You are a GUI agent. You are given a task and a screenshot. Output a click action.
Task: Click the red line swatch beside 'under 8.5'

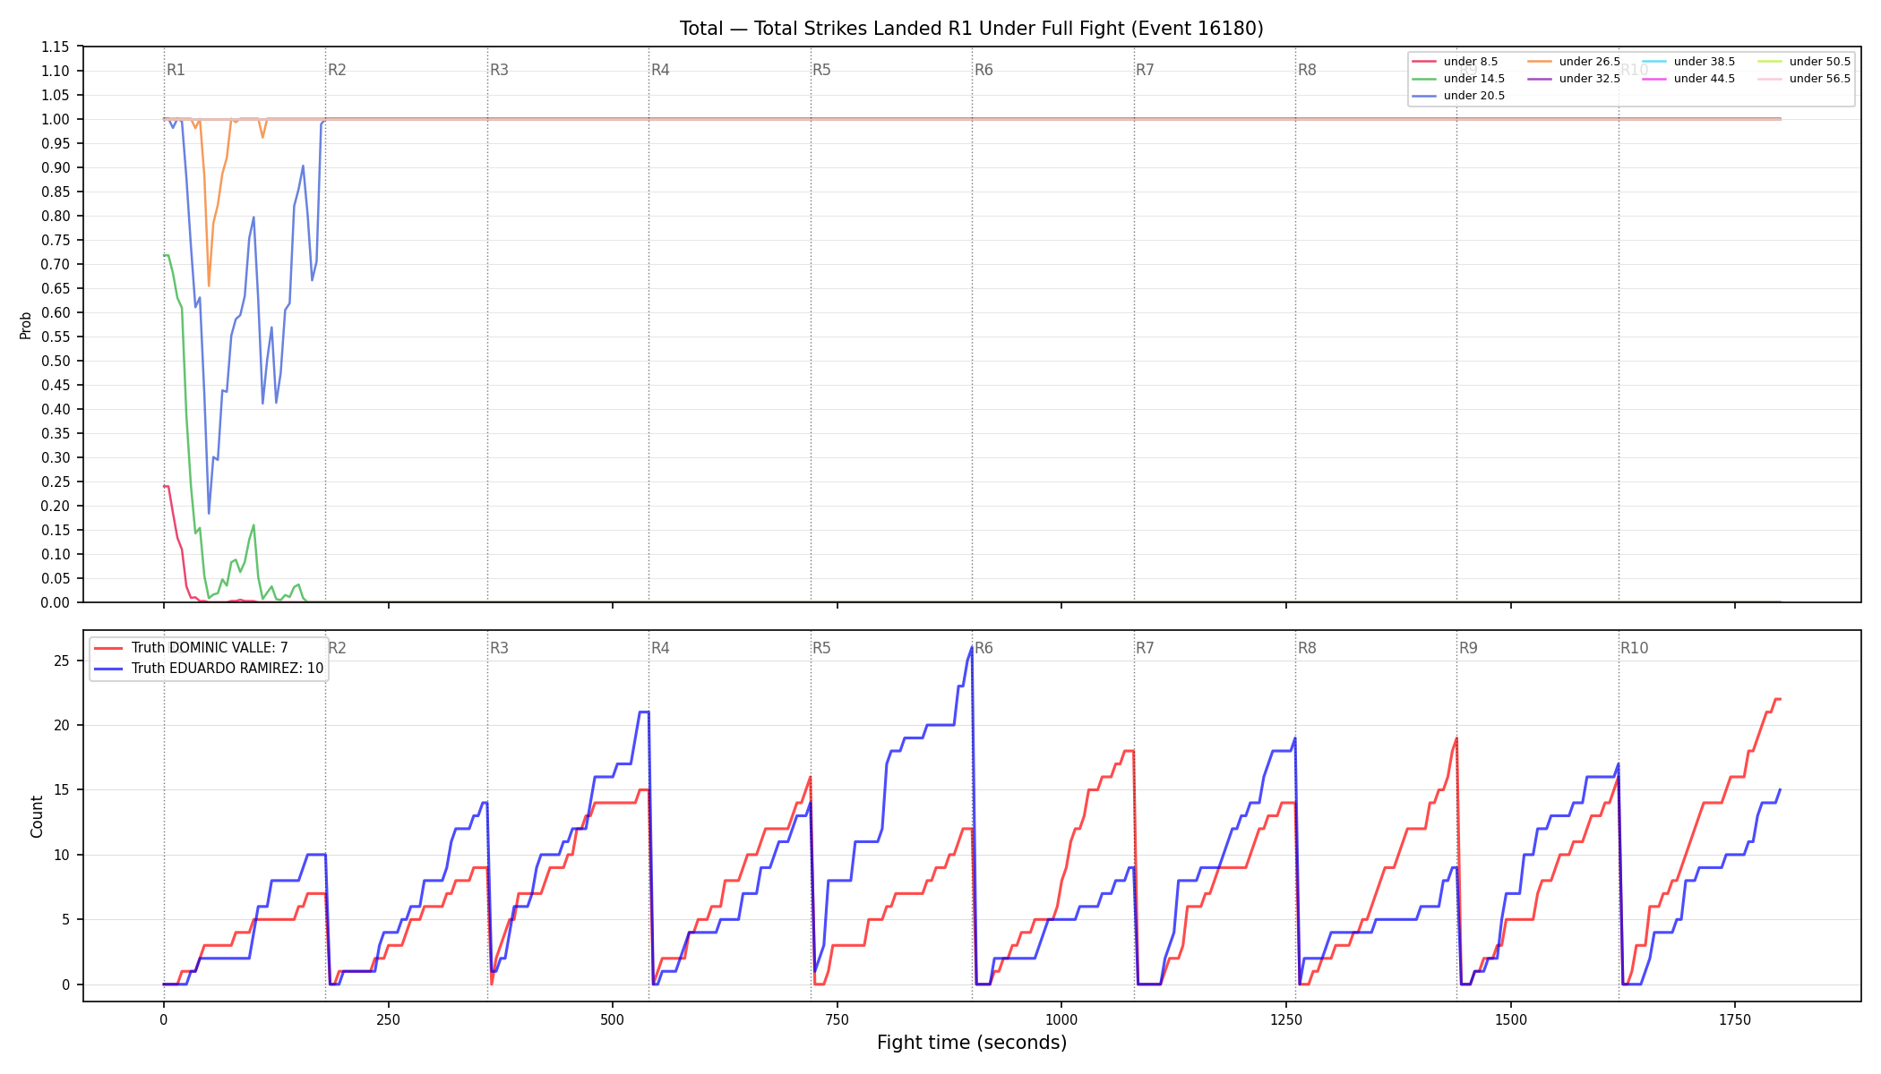coord(1424,62)
